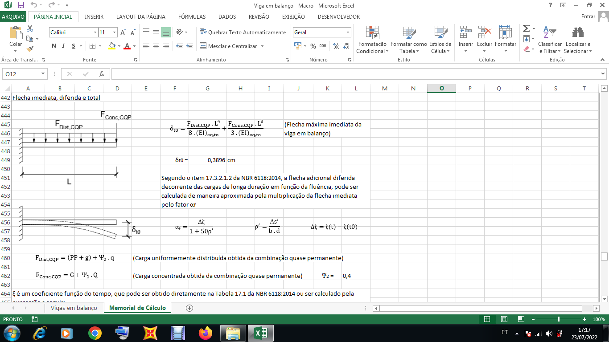Screen dimensions: 609x342
Task: Open Formatar como Tabela gallery
Action: point(408,40)
